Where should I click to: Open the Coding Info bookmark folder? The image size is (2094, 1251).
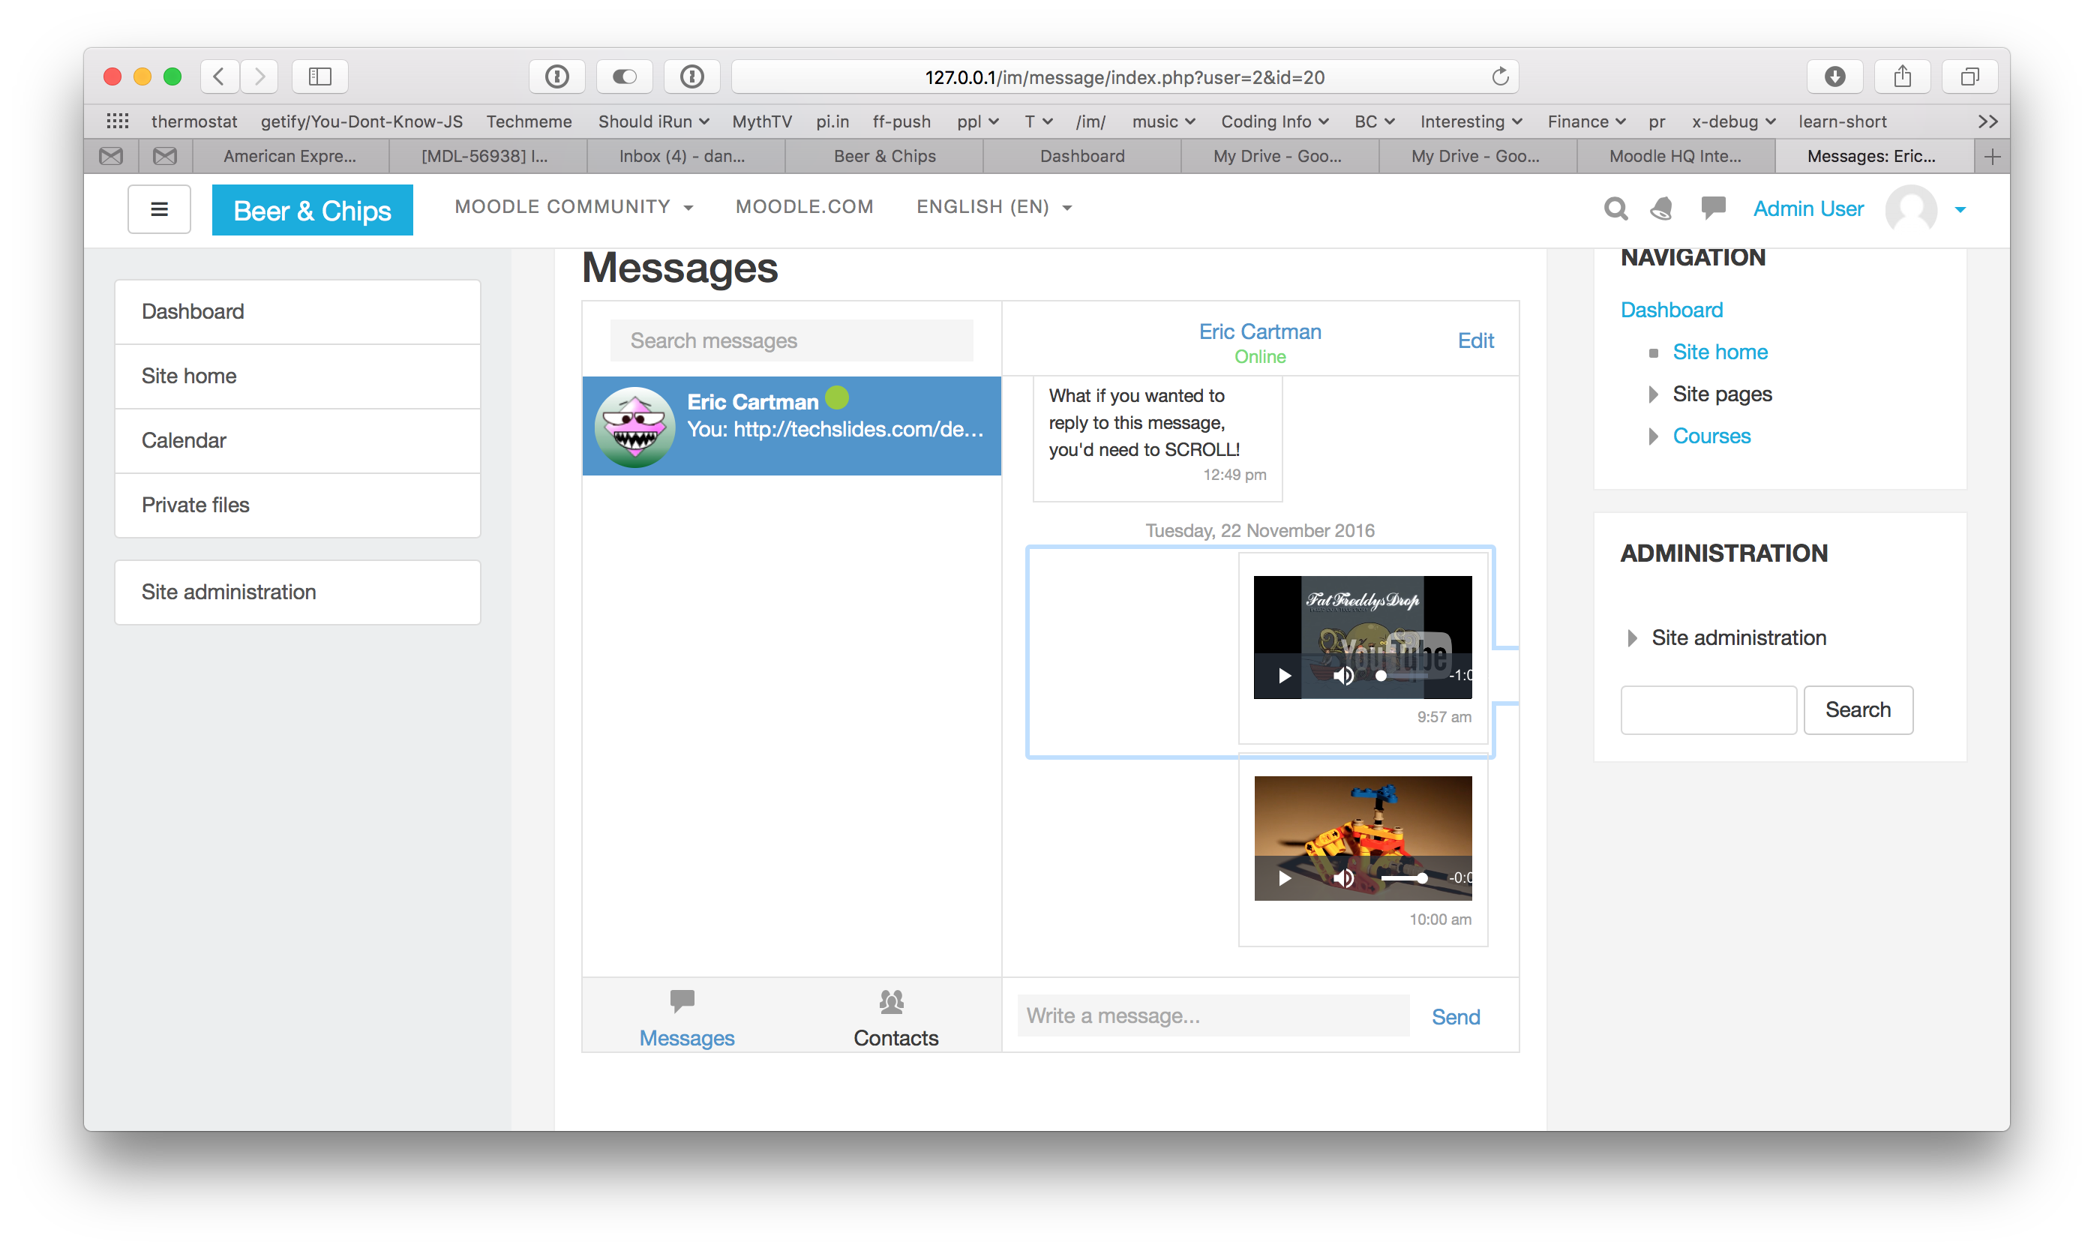pos(1274,121)
